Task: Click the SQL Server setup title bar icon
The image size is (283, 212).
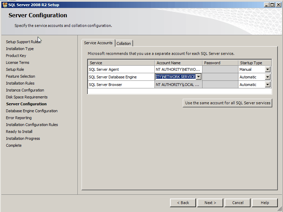Action: 5,5
